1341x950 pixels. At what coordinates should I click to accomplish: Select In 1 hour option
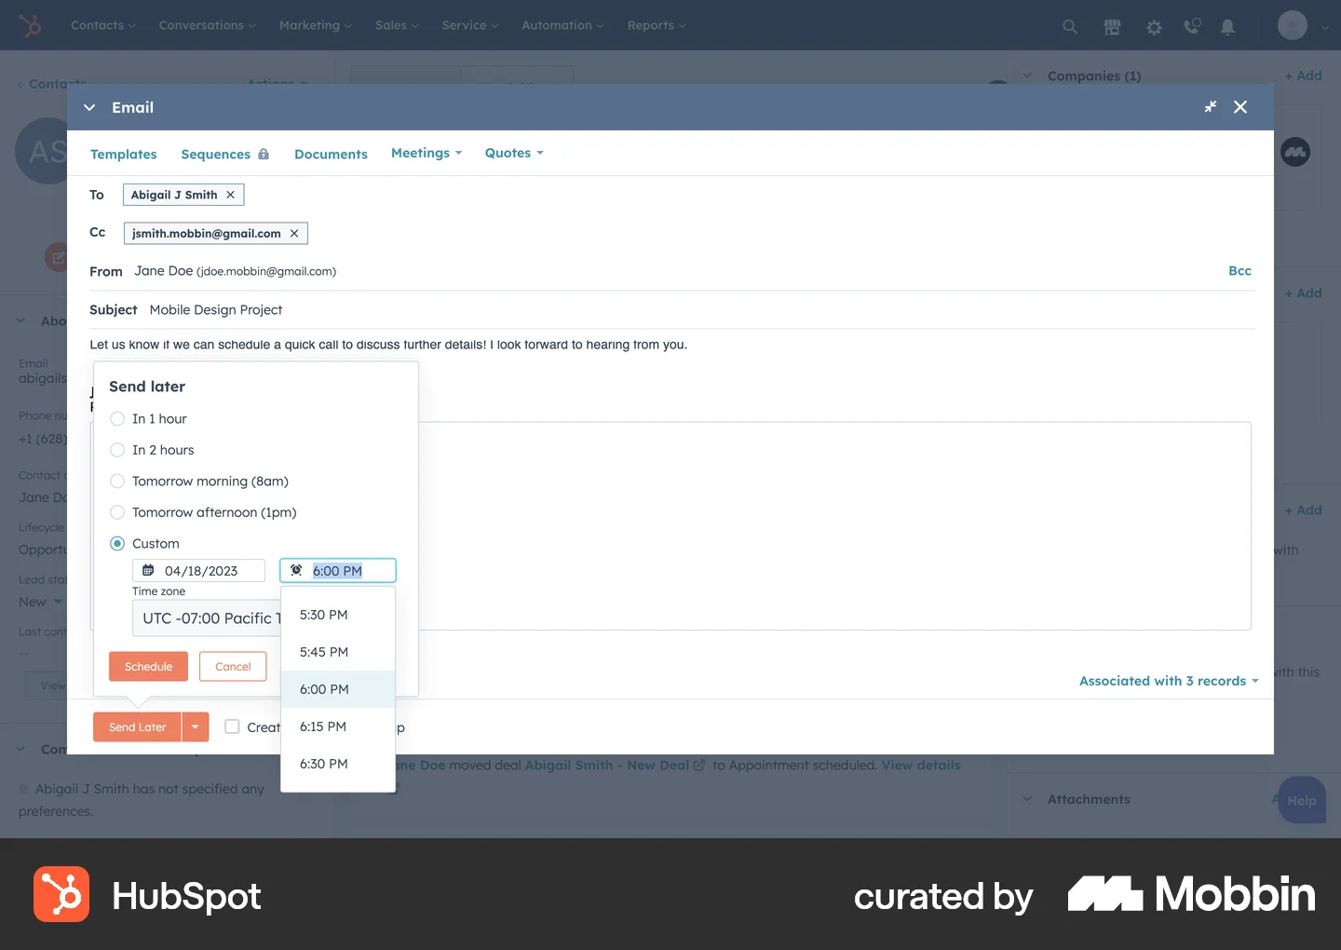point(117,419)
